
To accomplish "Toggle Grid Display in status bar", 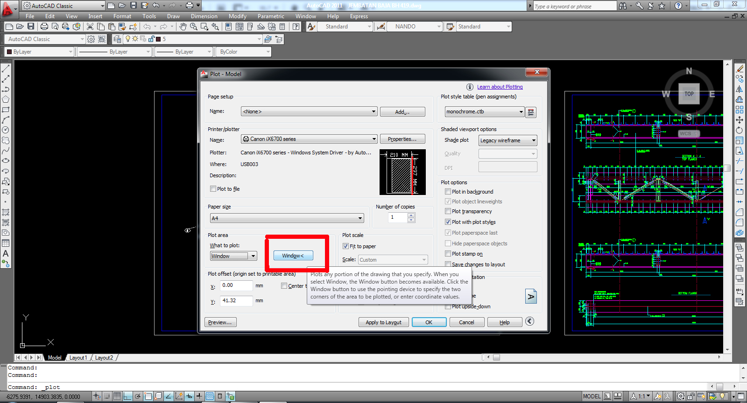I will [117, 396].
